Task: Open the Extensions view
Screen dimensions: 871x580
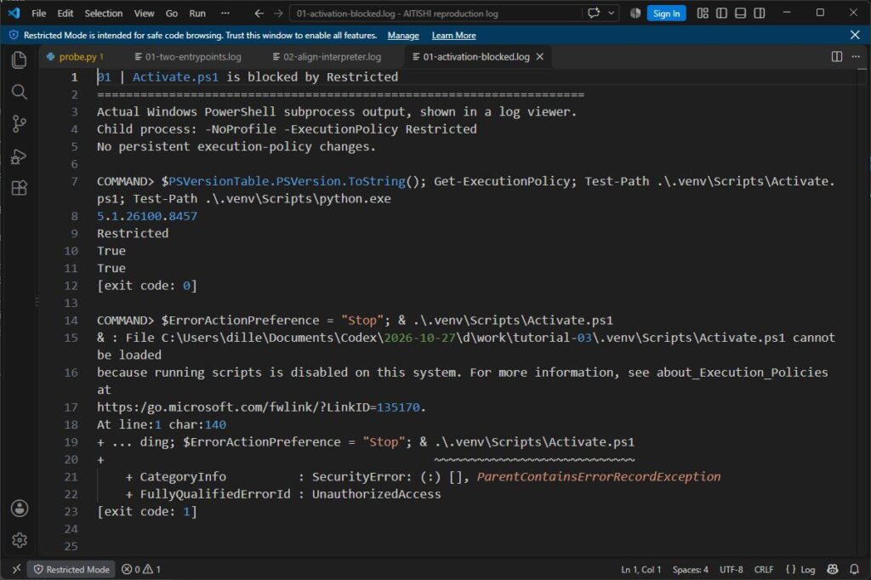Action: coord(20,188)
